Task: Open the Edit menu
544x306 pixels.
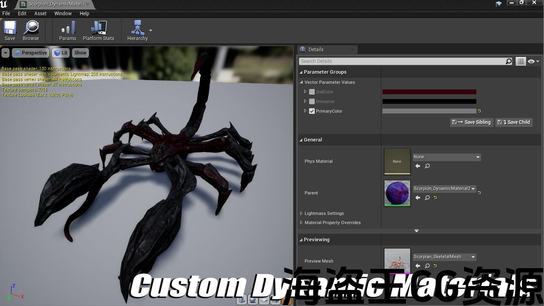Action: click(x=22, y=14)
